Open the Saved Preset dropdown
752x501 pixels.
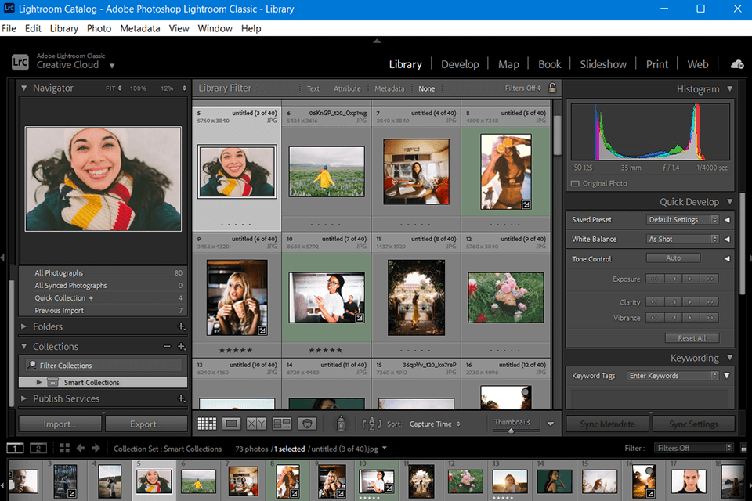point(682,219)
